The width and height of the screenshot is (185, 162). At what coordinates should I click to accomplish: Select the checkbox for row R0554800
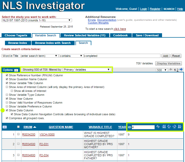click(x=18, y=155)
